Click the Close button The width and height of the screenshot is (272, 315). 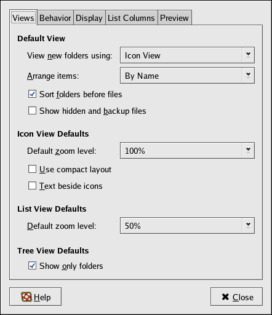(x=236, y=297)
